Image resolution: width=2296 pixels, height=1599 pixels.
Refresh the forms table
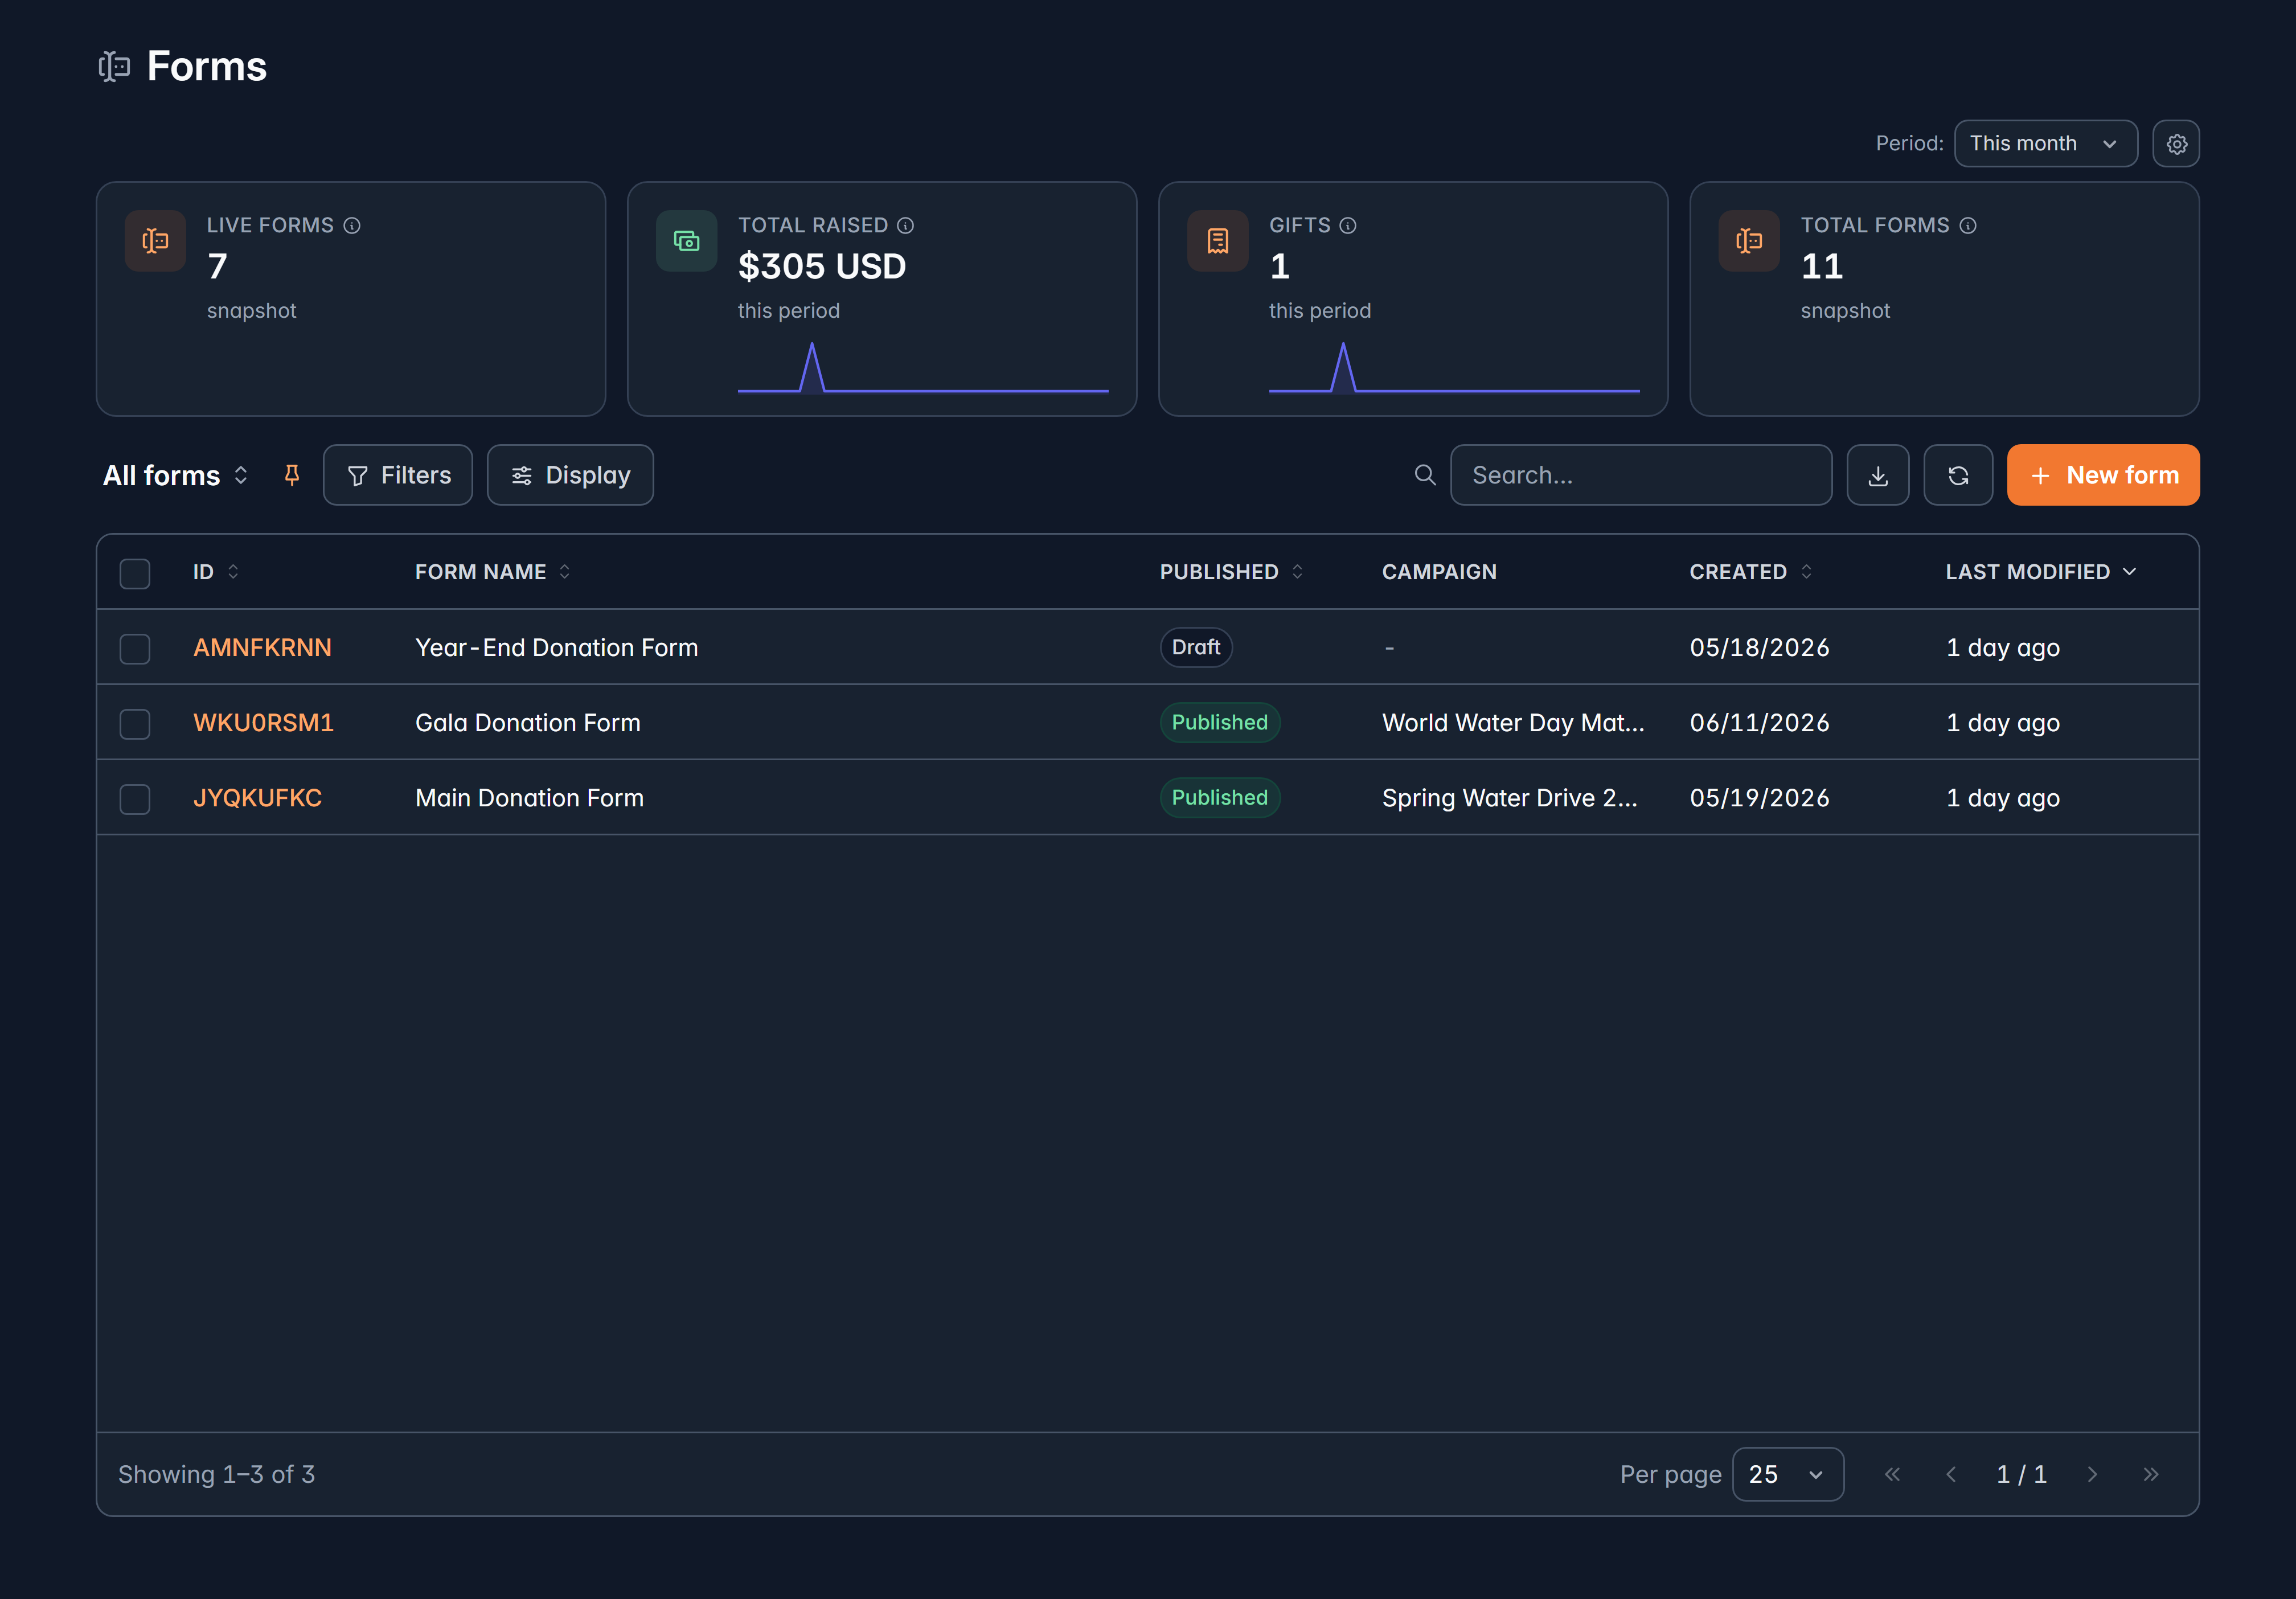coord(1957,475)
